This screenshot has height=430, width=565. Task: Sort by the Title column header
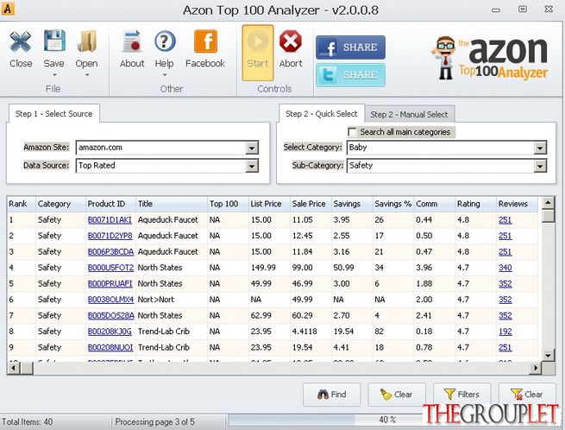pyautogui.click(x=172, y=204)
